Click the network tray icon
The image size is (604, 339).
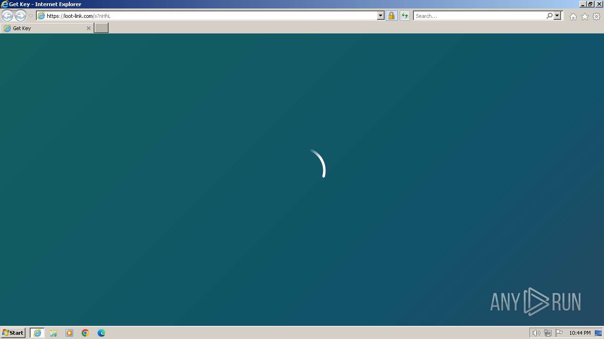547,333
